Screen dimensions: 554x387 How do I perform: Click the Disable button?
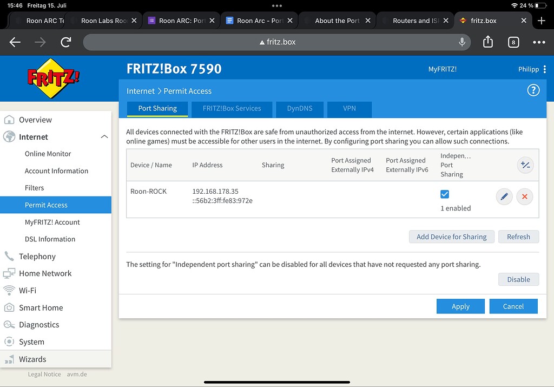tap(518, 279)
